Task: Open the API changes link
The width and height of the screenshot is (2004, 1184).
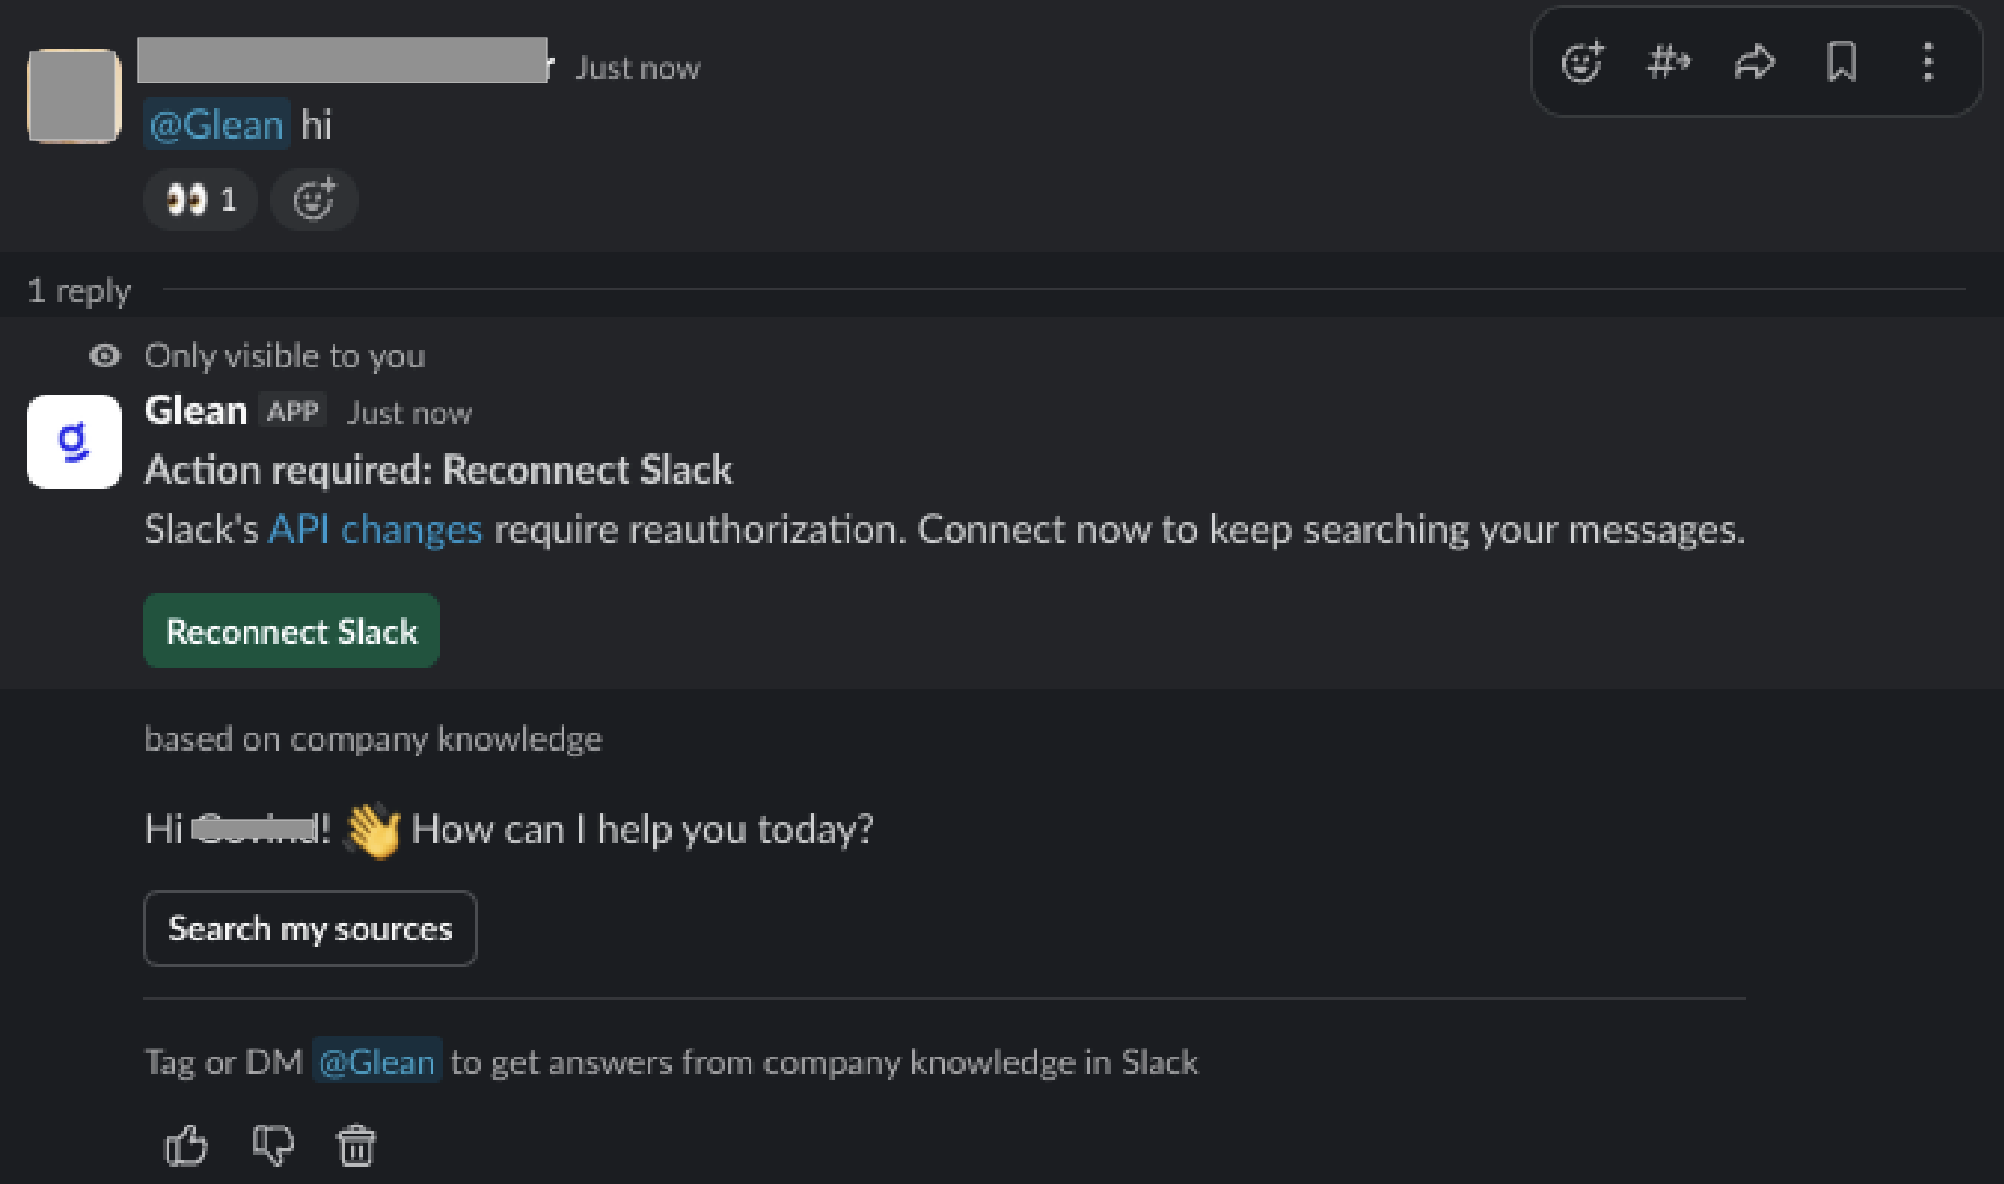Action: pyautogui.click(x=375, y=530)
